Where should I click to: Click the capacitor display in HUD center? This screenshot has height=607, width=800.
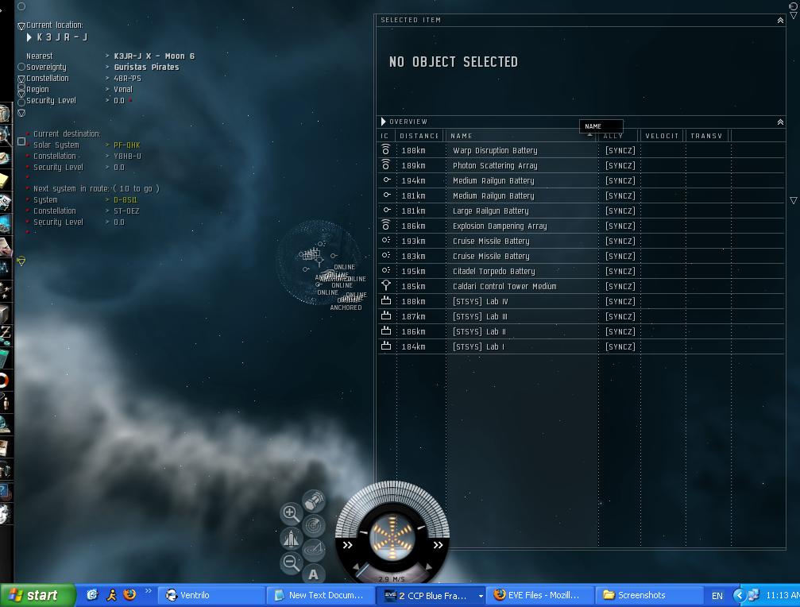[392, 537]
